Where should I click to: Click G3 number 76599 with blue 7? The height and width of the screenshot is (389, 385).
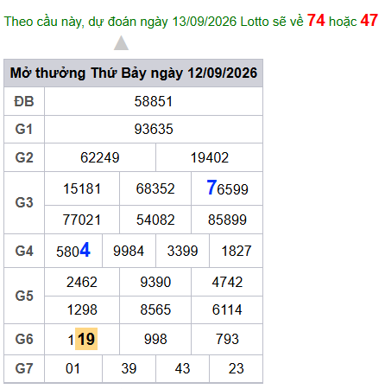click(227, 188)
